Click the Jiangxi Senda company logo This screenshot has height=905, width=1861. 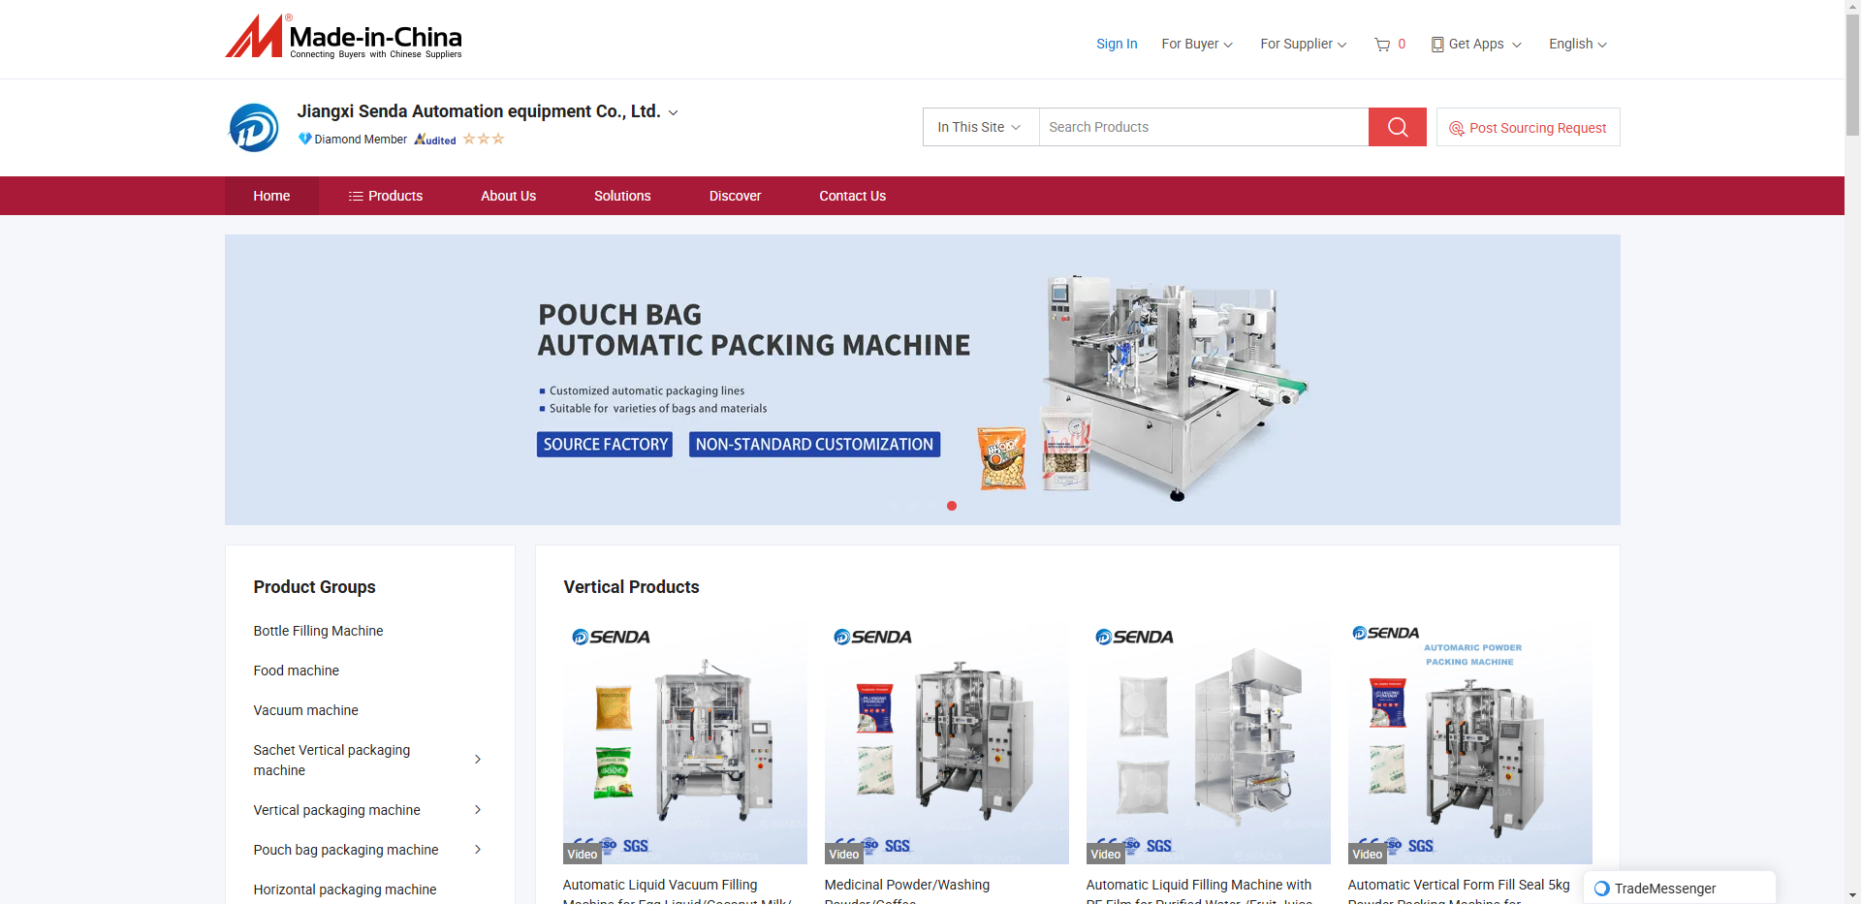(254, 127)
